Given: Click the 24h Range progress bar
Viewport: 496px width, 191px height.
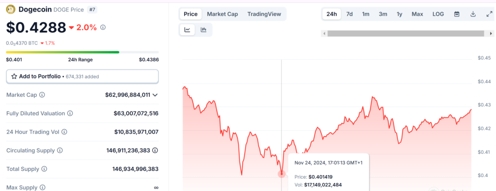Looking at the screenshot, I should pos(82,52).
